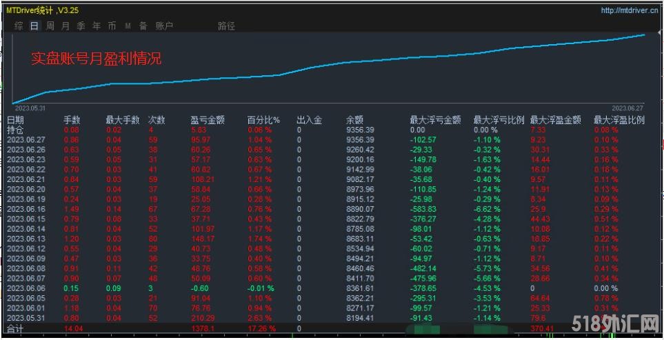Screen dimensions: 664x340
Task: Open the 币 currency tab
Action: pyautogui.click(x=112, y=26)
